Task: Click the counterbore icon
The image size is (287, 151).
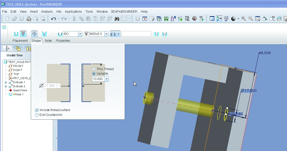Action: (x=165, y=34)
